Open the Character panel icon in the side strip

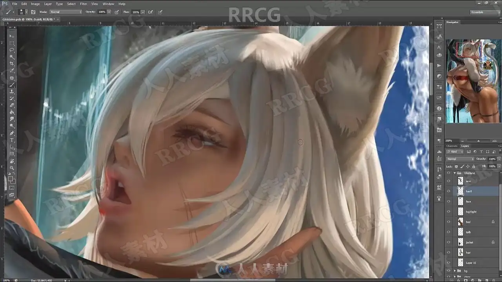click(439, 47)
